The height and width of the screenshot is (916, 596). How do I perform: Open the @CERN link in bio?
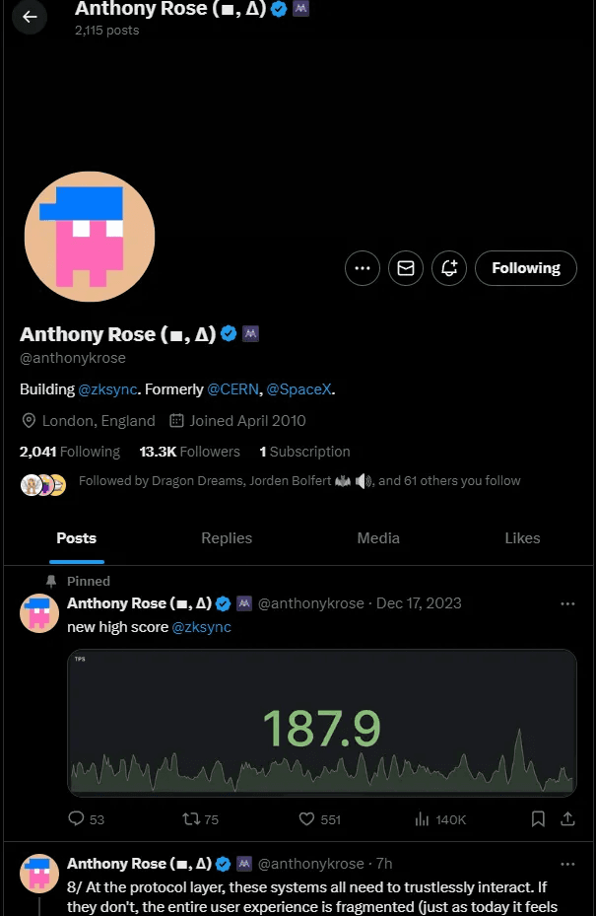tap(232, 389)
